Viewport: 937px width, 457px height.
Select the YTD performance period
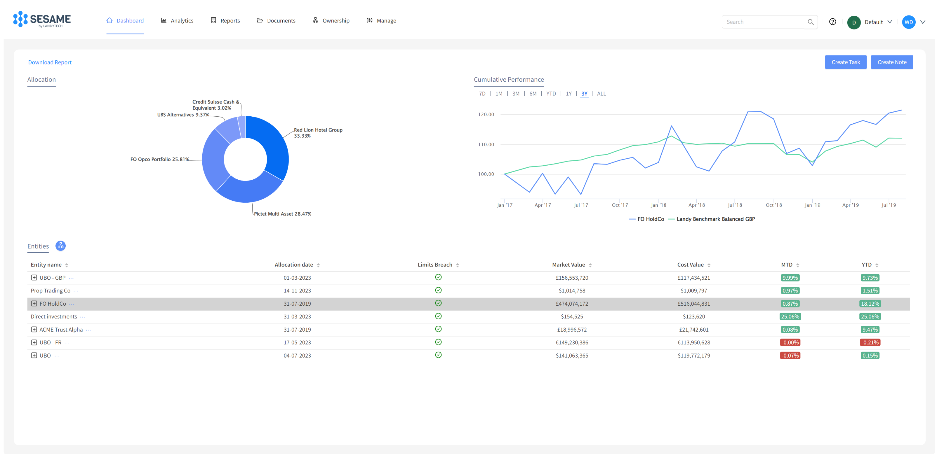tap(551, 94)
